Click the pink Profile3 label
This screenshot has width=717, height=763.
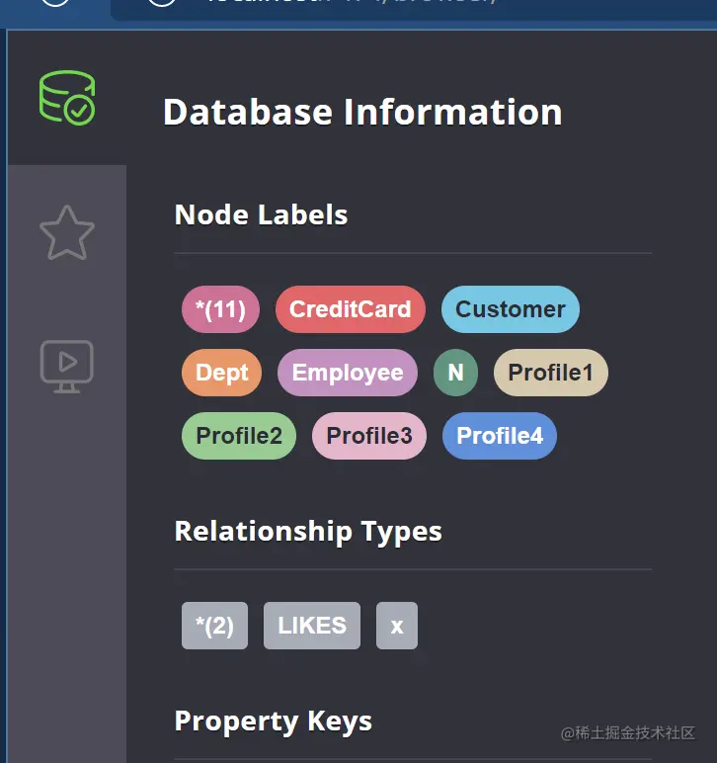369,436
